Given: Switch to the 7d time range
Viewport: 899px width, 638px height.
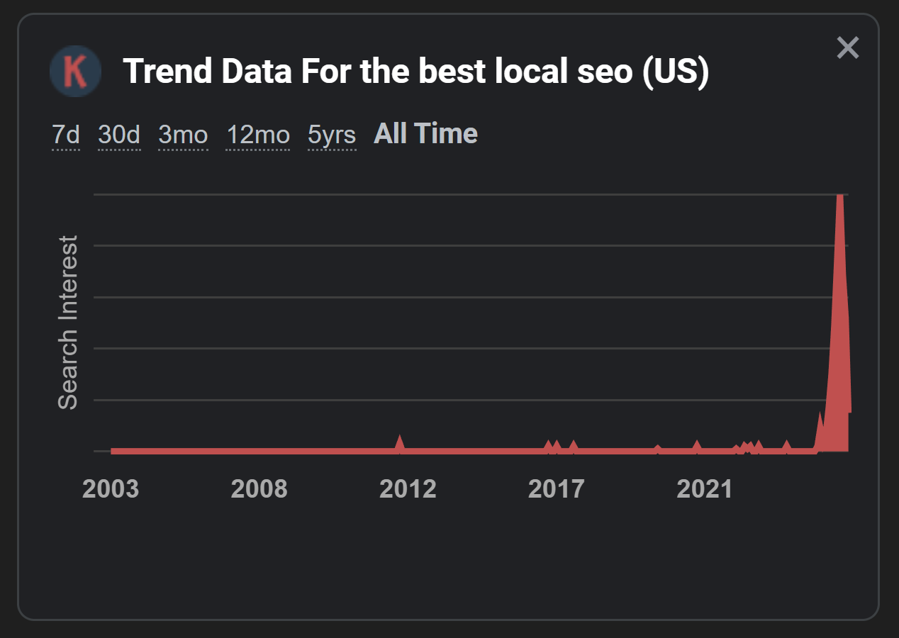Looking at the screenshot, I should pos(65,134).
